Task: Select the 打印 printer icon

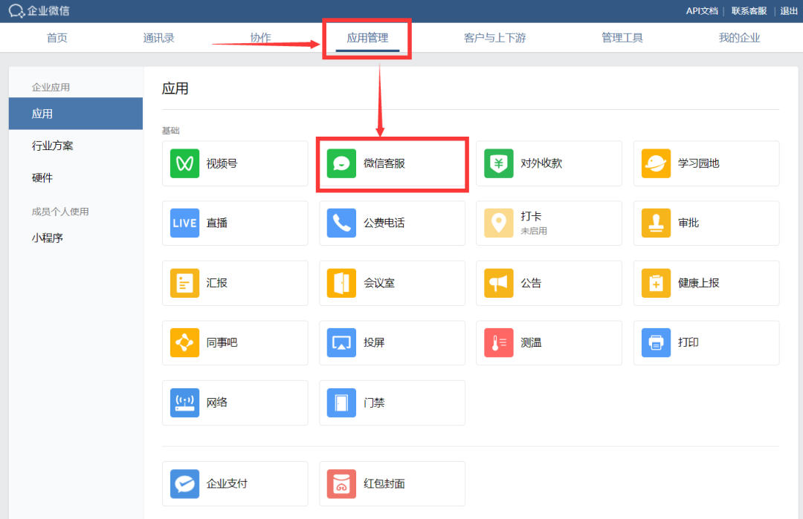Action: (x=656, y=343)
